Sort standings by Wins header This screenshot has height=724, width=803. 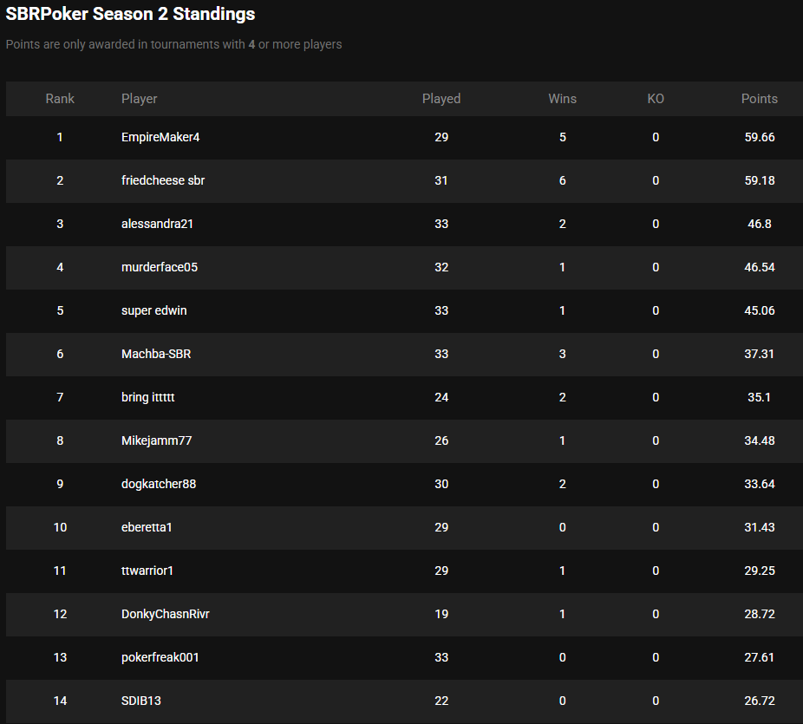tap(562, 99)
